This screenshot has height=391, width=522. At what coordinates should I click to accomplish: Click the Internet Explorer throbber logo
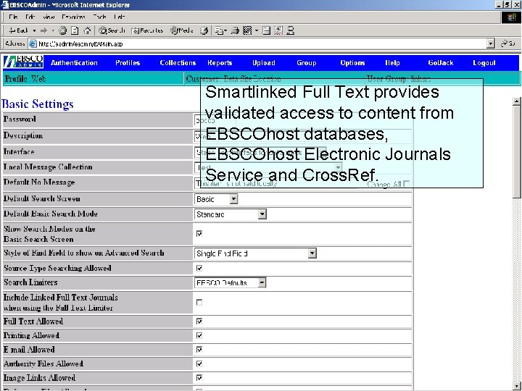click(x=511, y=17)
